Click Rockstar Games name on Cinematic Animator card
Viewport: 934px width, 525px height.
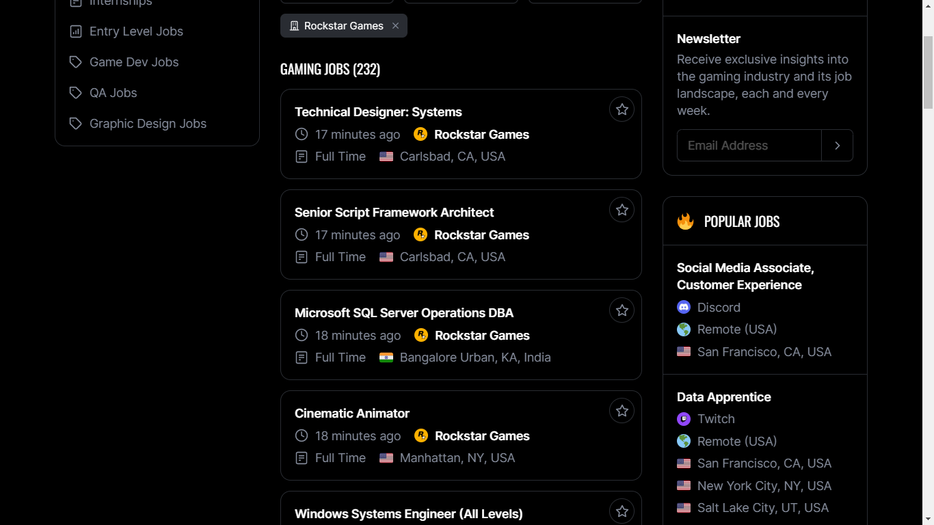click(482, 436)
